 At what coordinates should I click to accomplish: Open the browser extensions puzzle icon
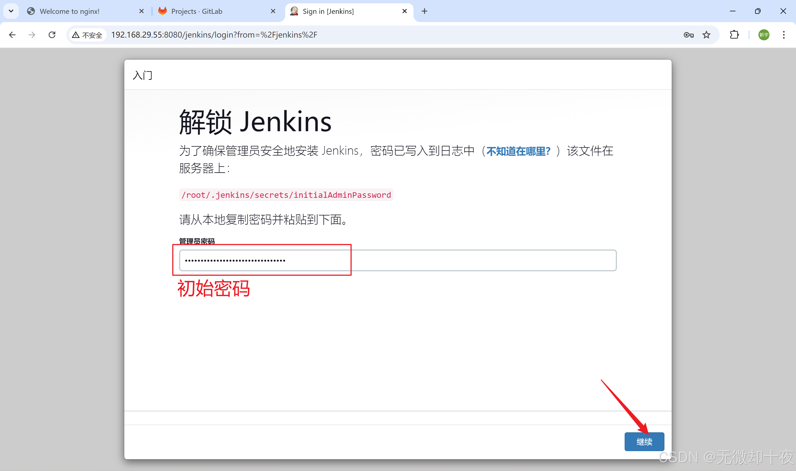point(734,35)
